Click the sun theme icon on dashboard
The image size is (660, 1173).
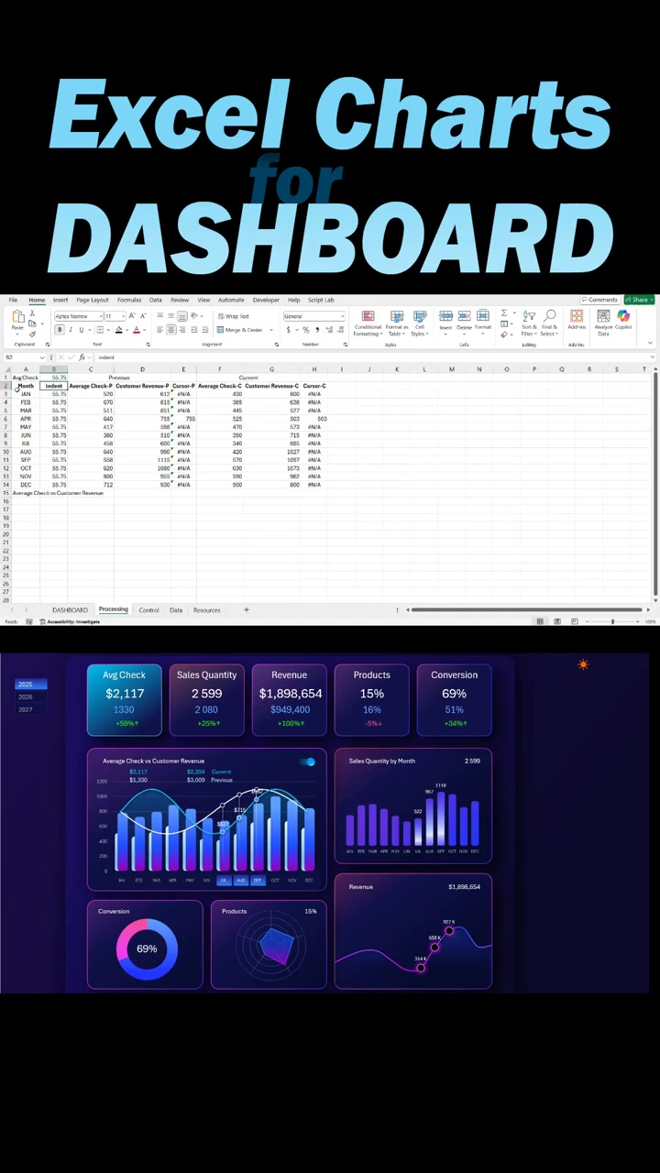[583, 664]
